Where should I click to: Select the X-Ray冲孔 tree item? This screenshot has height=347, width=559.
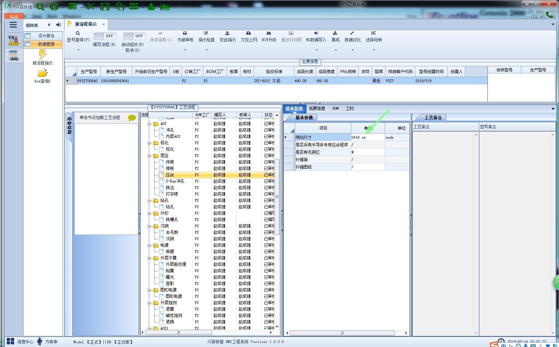pyautogui.click(x=175, y=181)
